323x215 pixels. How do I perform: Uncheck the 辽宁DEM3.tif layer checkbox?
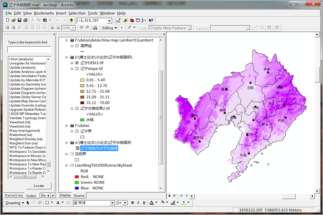click(x=77, y=63)
